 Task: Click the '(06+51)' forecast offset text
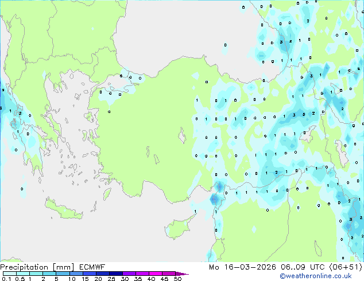[x=346, y=267]
